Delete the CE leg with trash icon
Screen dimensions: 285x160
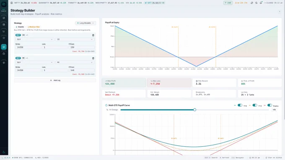[93, 35]
